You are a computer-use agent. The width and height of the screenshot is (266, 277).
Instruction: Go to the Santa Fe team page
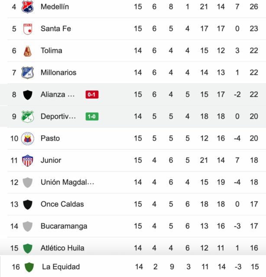pos(55,29)
